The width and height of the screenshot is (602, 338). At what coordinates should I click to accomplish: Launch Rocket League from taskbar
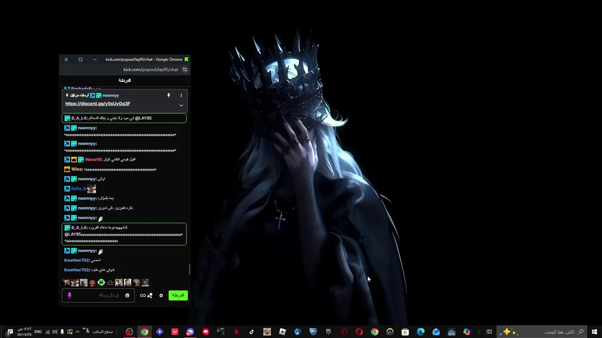[313, 332]
